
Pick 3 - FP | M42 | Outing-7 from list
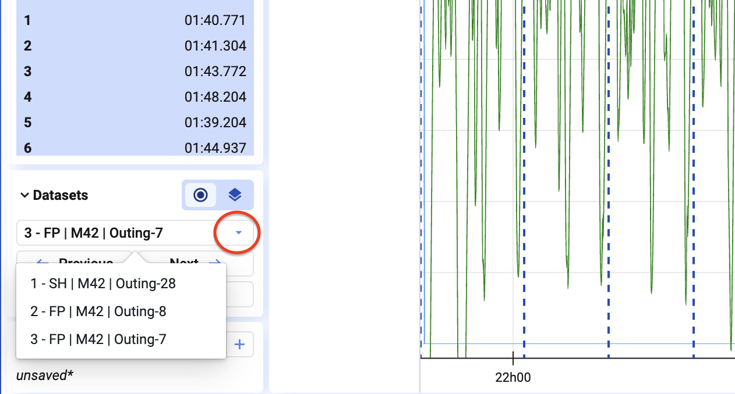[x=98, y=339]
